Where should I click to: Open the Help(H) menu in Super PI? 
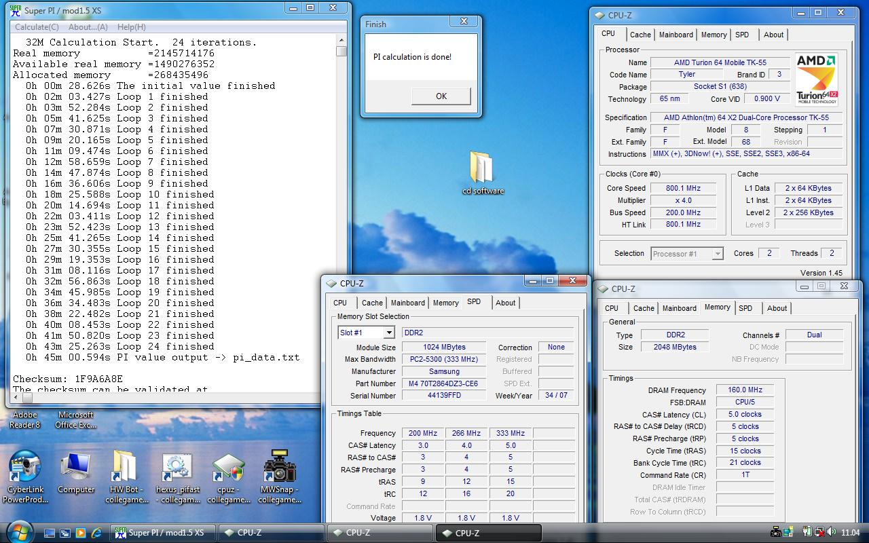pos(132,27)
